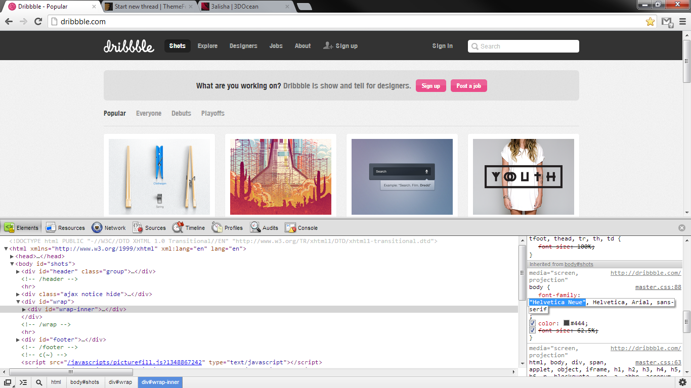Switch to the 3alisha 3DOcean tab
The width and height of the screenshot is (691, 388).
point(245,7)
